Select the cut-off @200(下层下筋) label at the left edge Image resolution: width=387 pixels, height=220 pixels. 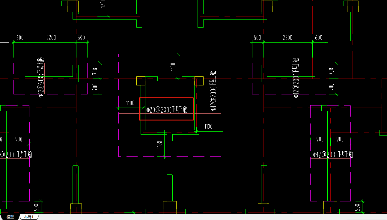(x=16, y=155)
